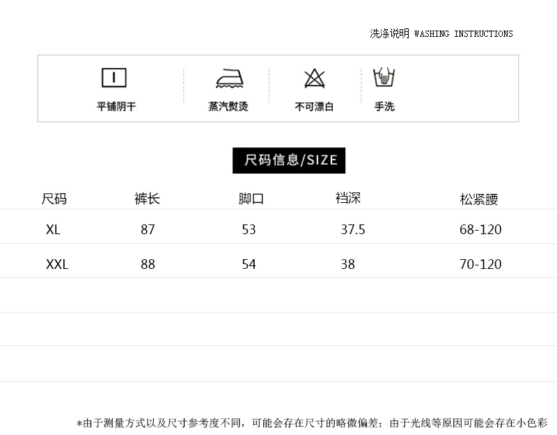Select the XXL size row label

coord(57,265)
